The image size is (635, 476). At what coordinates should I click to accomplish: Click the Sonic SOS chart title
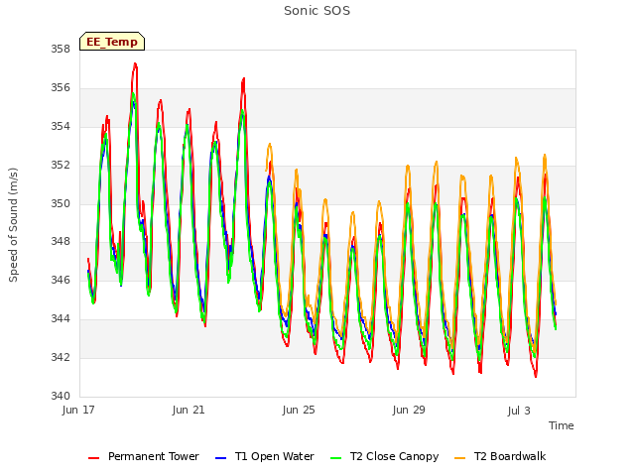click(317, 11)
